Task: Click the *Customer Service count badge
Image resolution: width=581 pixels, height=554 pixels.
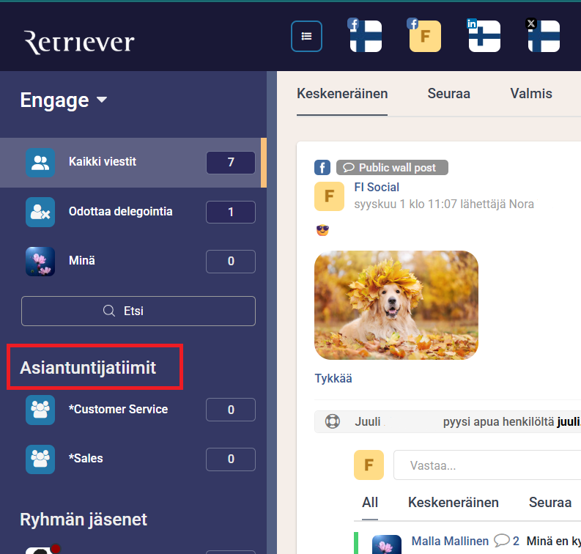Action: pyautogui.click(x=231, y=410)
